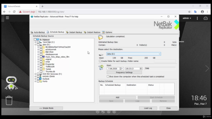Expand the DVD RW Sürücüsü (F:) node

tap(35, 74)
